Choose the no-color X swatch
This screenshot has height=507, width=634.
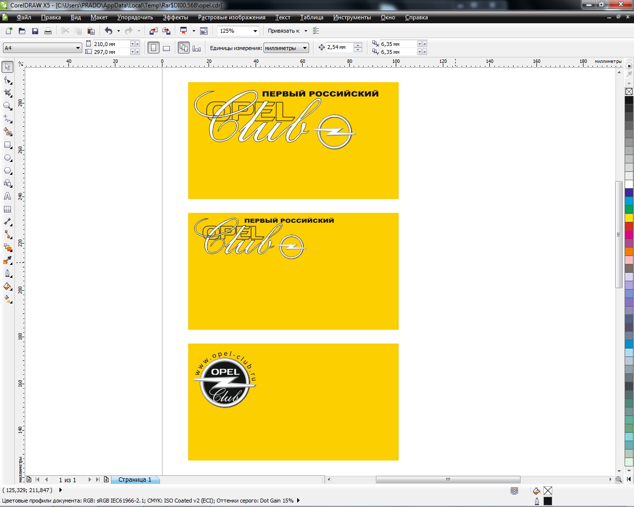tap(629, 92)
